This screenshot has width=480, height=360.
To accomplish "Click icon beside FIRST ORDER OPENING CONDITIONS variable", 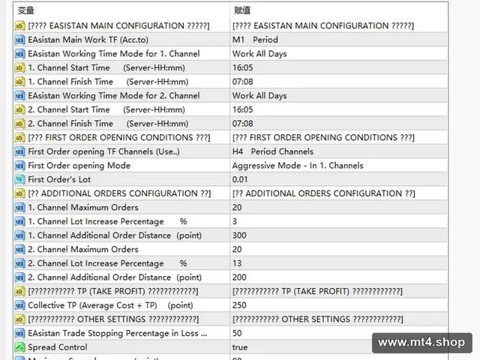I will tap(19, 138).
